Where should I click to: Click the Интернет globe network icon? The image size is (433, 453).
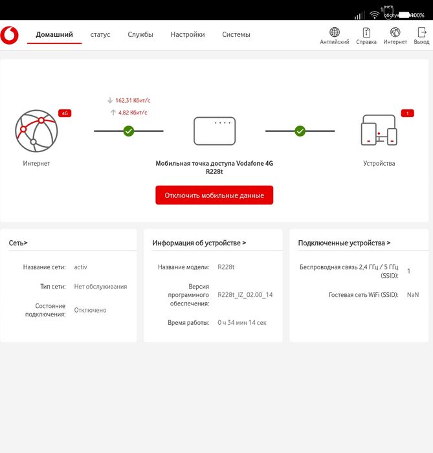[36, 131]
